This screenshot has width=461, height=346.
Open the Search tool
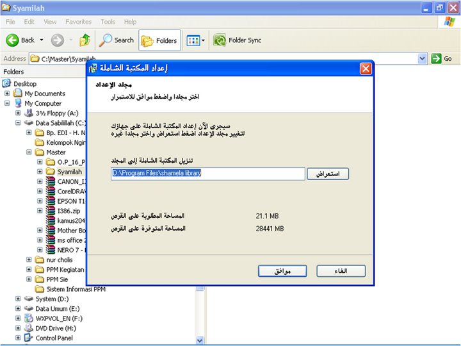coord(116,40)
